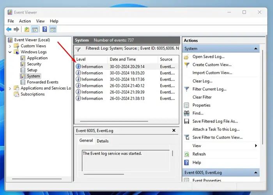Click the filter funnel icon above event list
The image size is (273, 195).
(x=78, y=50)
